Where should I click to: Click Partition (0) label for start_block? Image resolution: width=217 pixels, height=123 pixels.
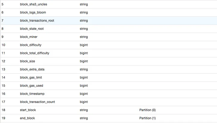147,110
